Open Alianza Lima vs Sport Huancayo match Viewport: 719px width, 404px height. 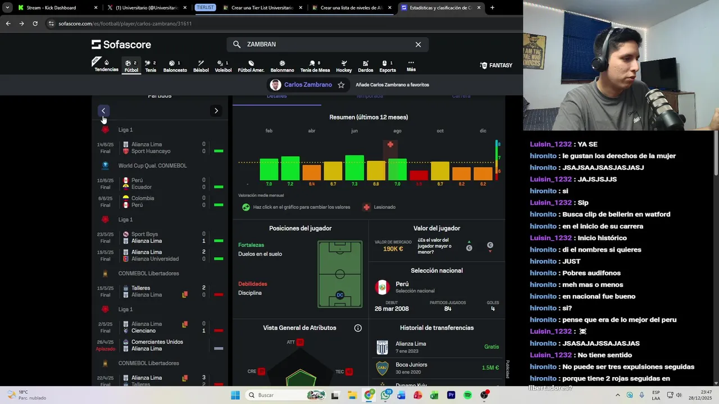coord(160,148)
